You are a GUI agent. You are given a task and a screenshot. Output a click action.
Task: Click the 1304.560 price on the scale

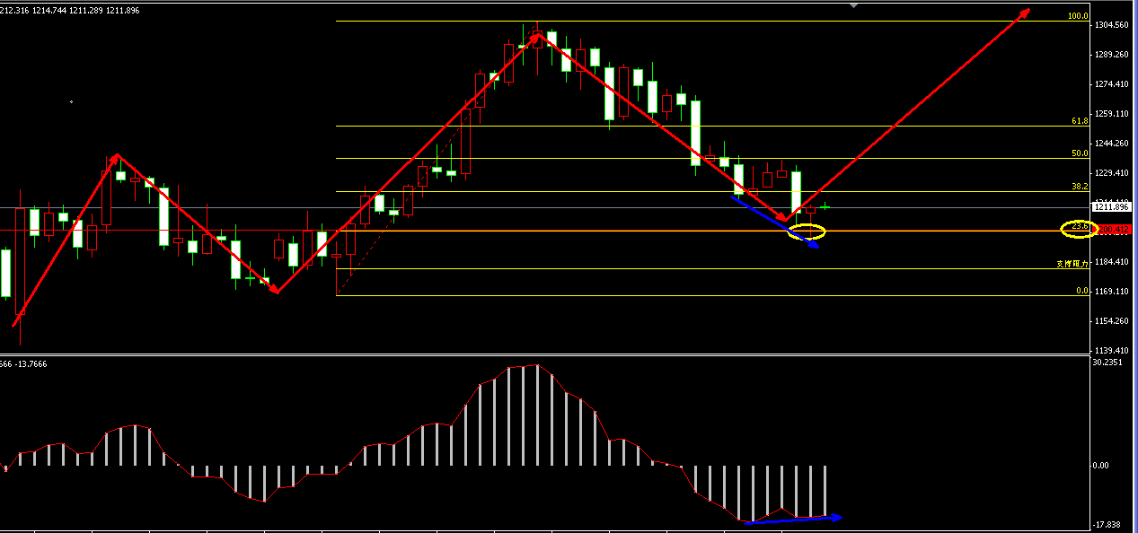[1112, 25]
